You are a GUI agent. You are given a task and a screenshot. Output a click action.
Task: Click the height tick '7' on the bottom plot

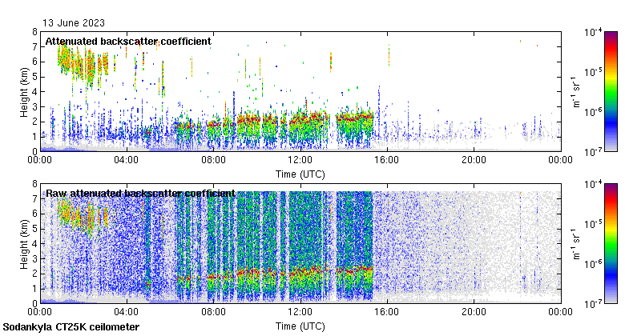click(34, 198)
